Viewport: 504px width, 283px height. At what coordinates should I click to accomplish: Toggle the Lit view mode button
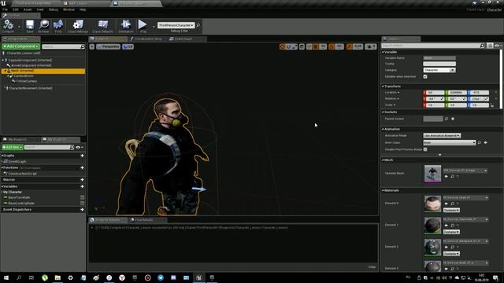click(128, 47)
